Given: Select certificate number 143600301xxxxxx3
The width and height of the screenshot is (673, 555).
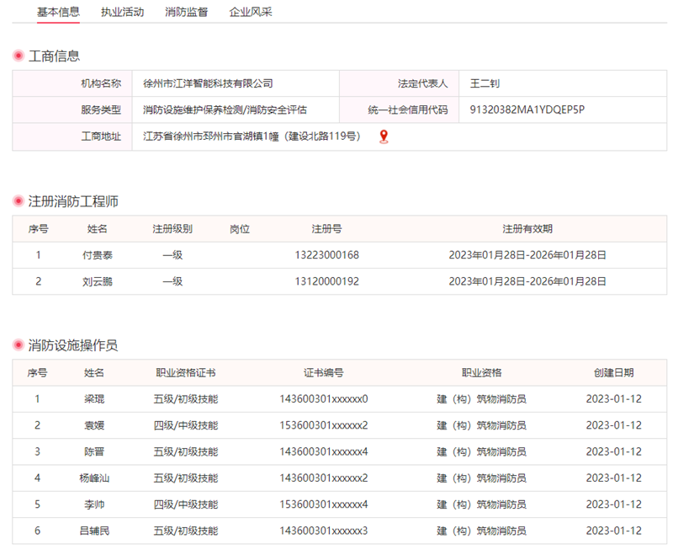Looking at the screenshot, I should 324,531.
